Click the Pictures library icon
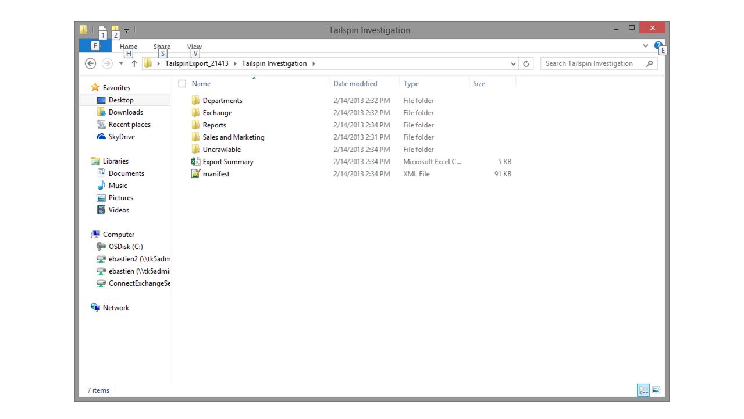744x419 pixels. pos(101,198)
